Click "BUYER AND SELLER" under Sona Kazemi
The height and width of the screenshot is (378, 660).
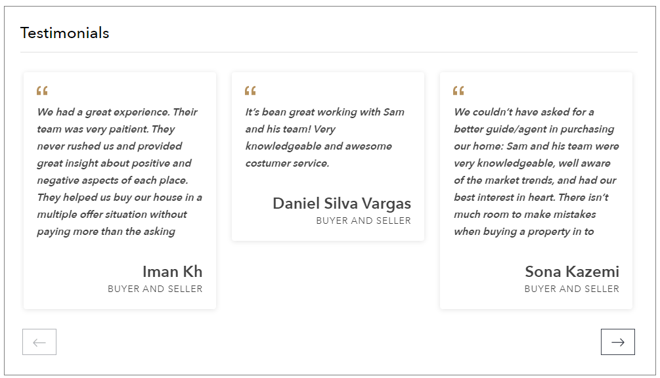tap(571, 289)
